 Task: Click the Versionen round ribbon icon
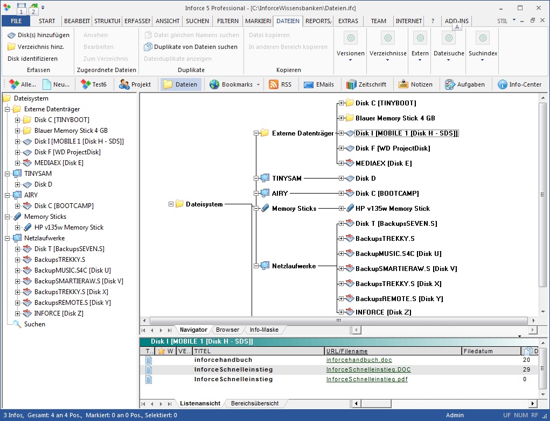click(x=350, y=38)
